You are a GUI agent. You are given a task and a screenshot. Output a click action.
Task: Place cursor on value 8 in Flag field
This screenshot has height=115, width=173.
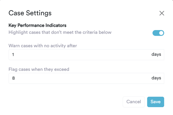click(13, 78)
